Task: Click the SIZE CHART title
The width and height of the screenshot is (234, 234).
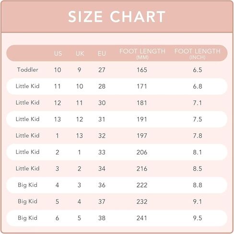Action: pos(117,17)
